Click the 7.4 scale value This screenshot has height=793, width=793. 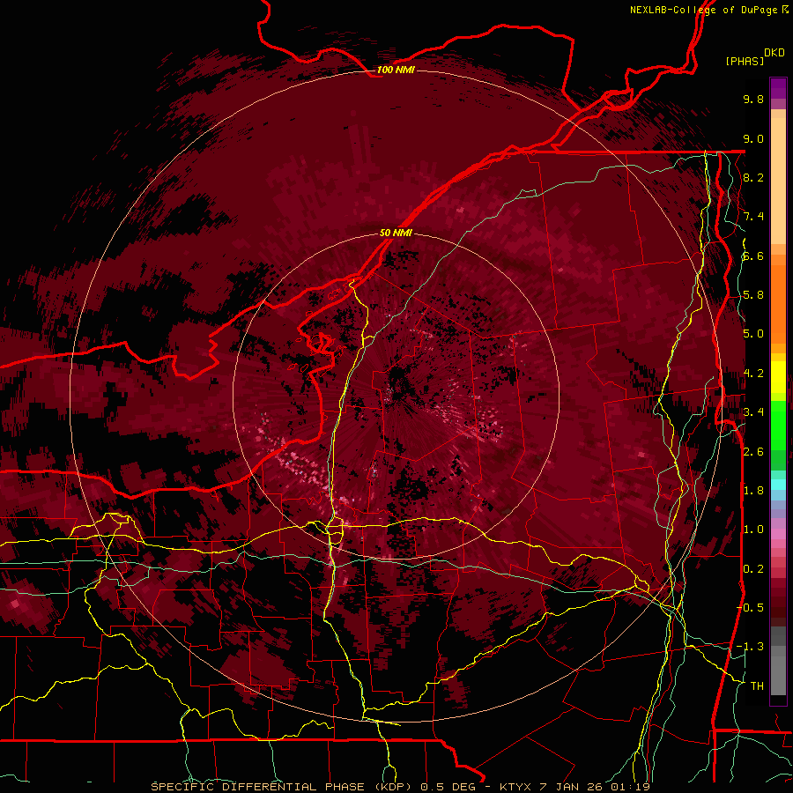[753, 217]
